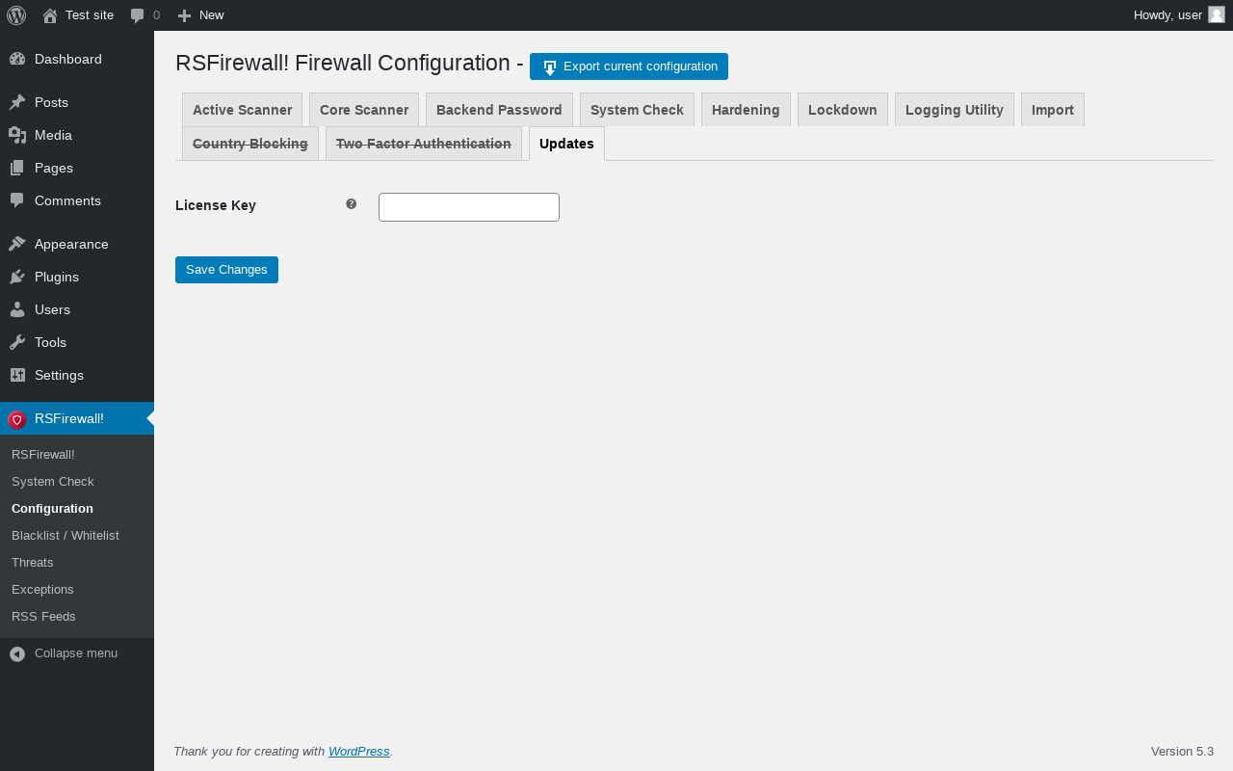Image resolution: width=1233 pixels, height=771 pixels.
Task: Click the Appearance paintbrush icon
Action: (x=17, y=244)
